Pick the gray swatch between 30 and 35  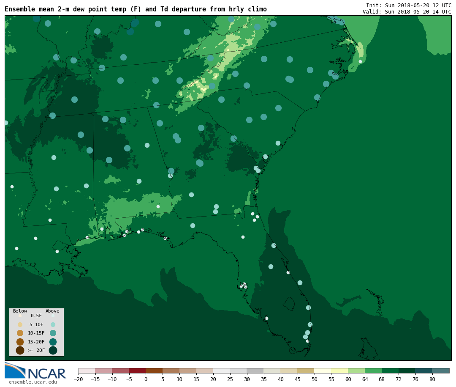pos(255,371)
